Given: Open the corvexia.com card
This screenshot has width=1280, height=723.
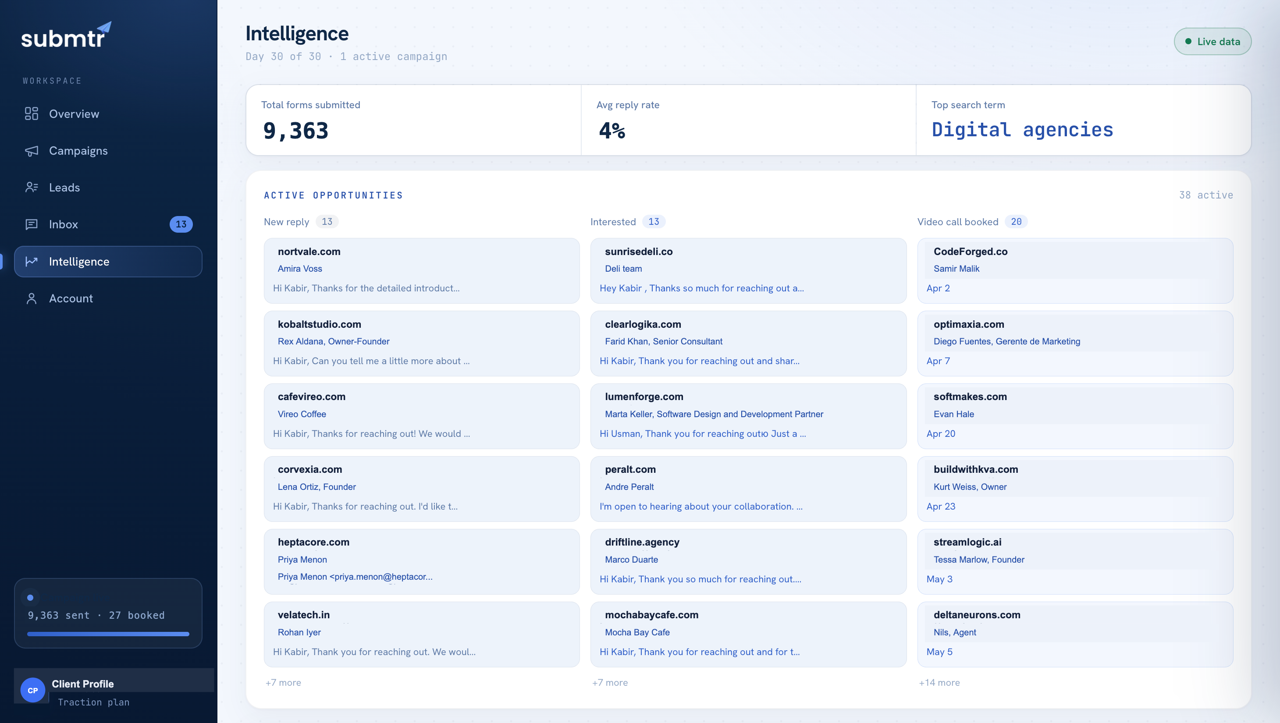Looking at the screenshot, I should (x=421, y=489).
